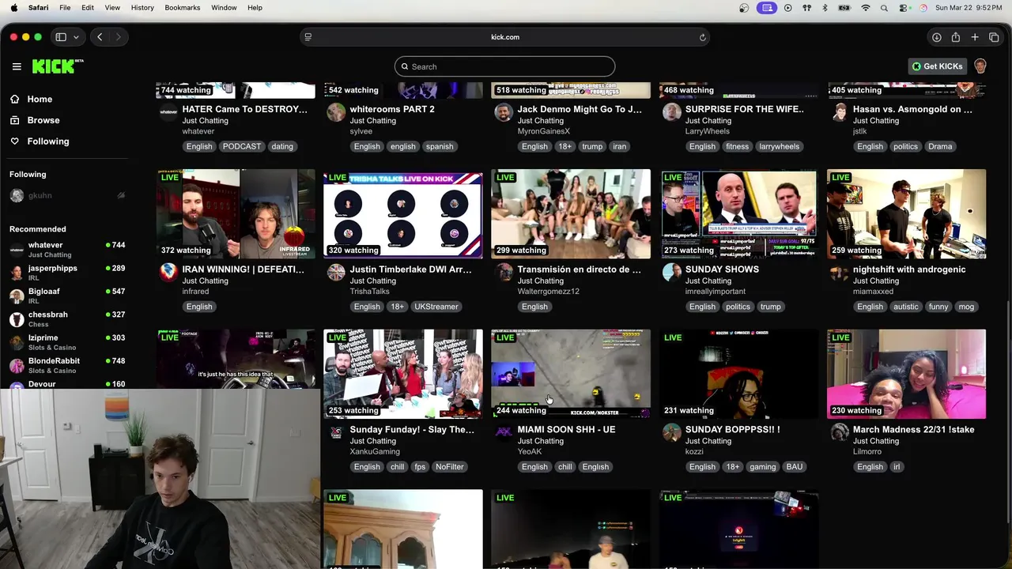The width and height of the screenshot is (1012, 569).
Task: Click the iran tag
Action: pos(619,146)
